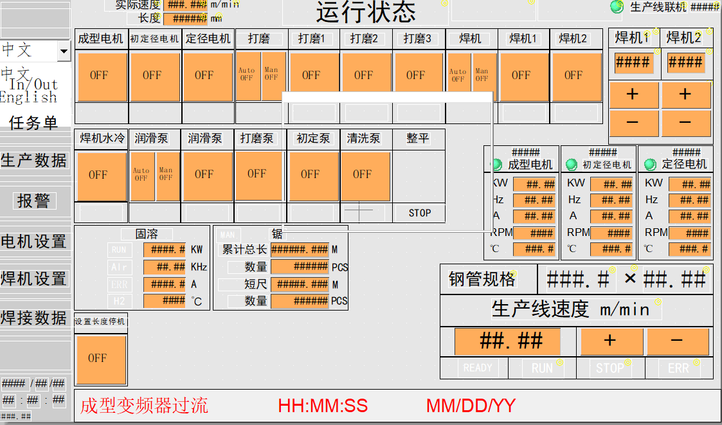Click the green 生产线联机 indicator lamp

[x=617, y=7]
